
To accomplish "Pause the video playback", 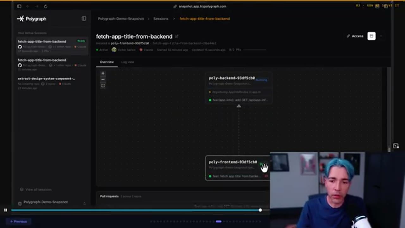I will 5,210.
